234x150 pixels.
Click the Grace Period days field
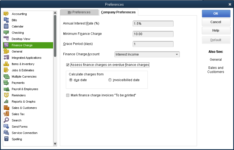(153, 44)
